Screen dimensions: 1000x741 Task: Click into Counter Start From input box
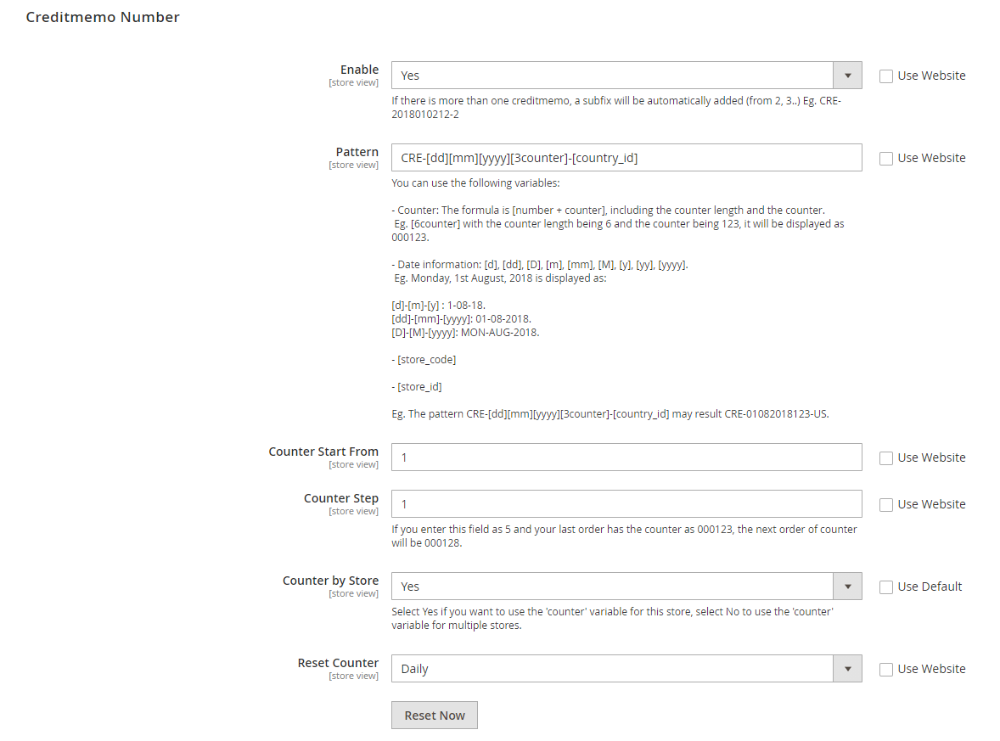pos(626,458)
